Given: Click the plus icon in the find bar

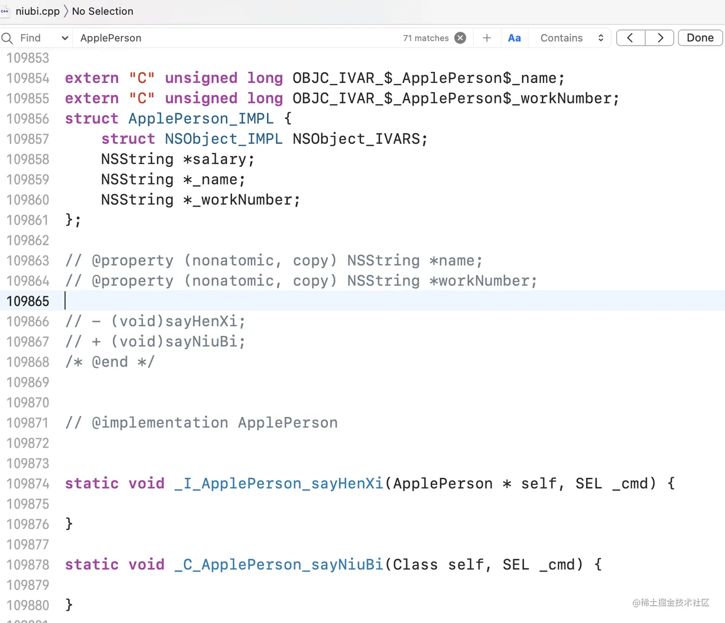Looking at the screenshot, I should tap(487, 38).
